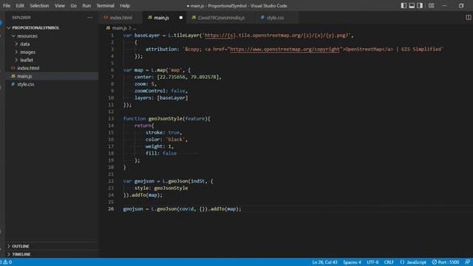Open Explorer more actions ellipsis
Screen dimensions: 473x266
click(x=90, y=18)
